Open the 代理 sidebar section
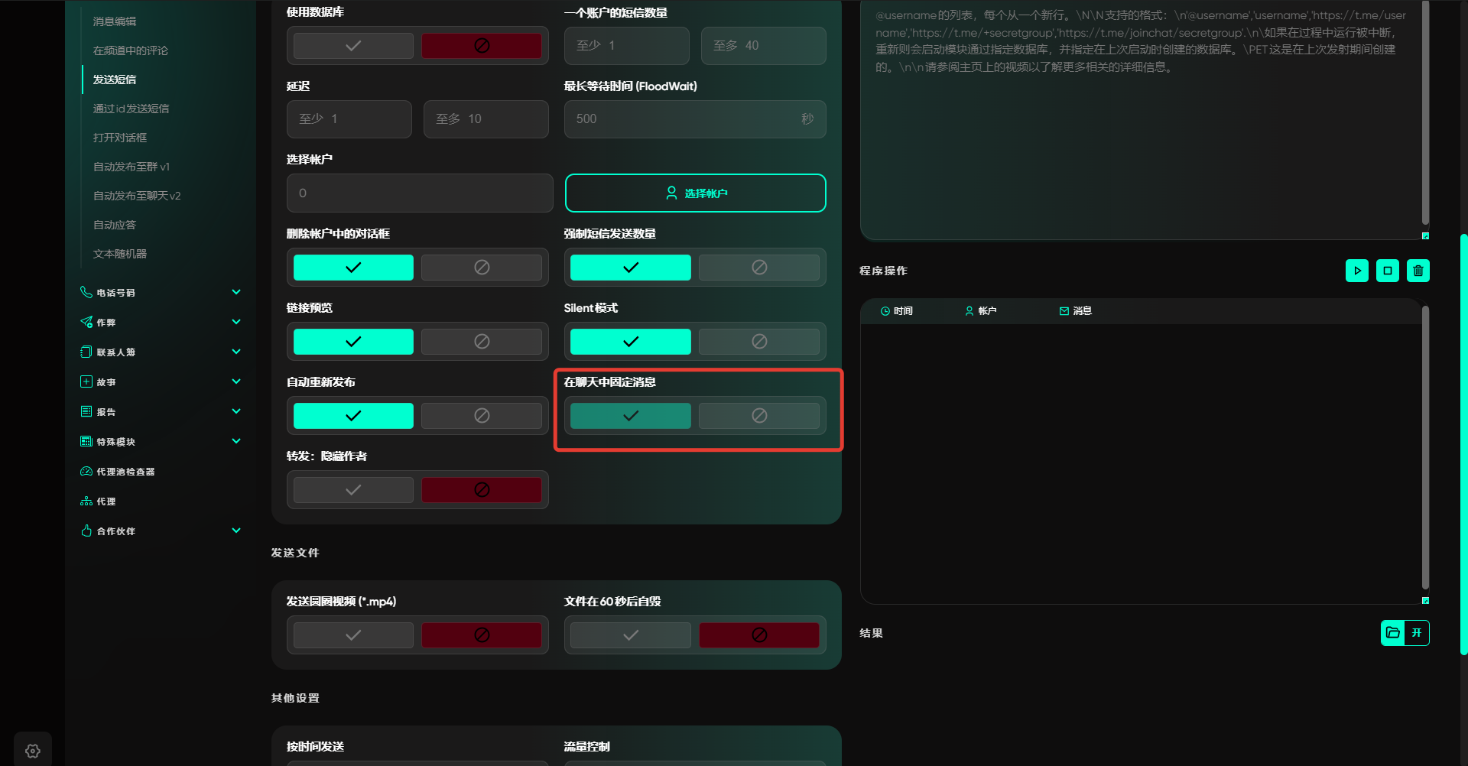 pos(106,501)
